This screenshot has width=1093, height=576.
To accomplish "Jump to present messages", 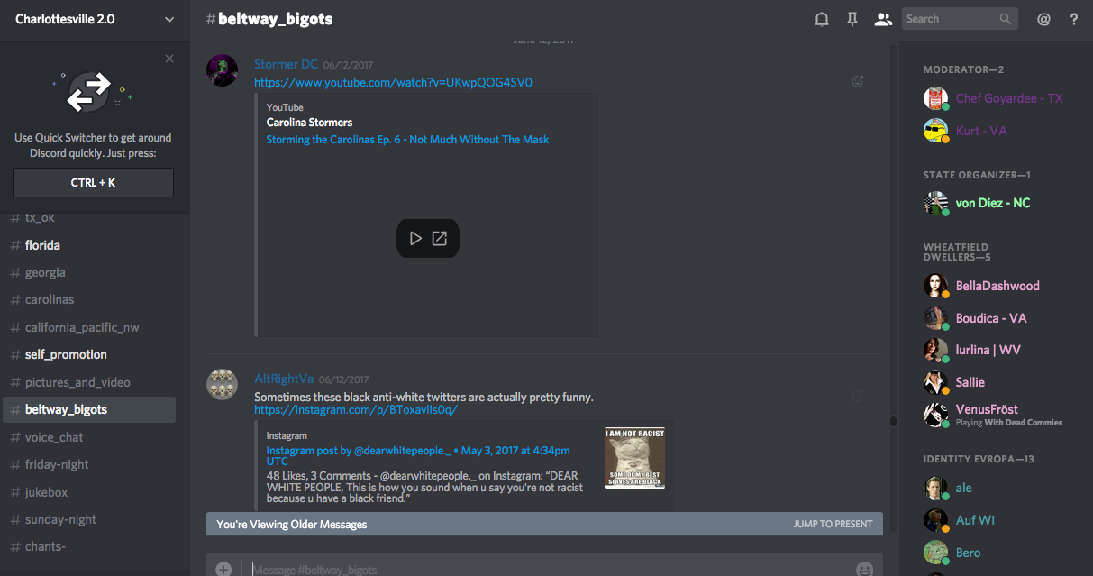I will pyautogui.click(x=833, y=524).
